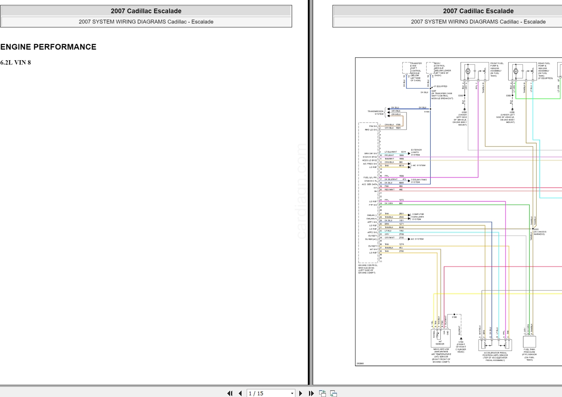This screenshot has height=397, width=562.
Task: Go to the next page
Action: pos(300,393)
